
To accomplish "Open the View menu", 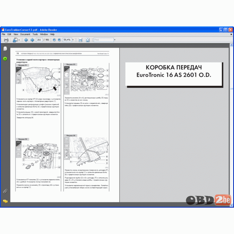I will pyautogui.click(x=16, y=34).
